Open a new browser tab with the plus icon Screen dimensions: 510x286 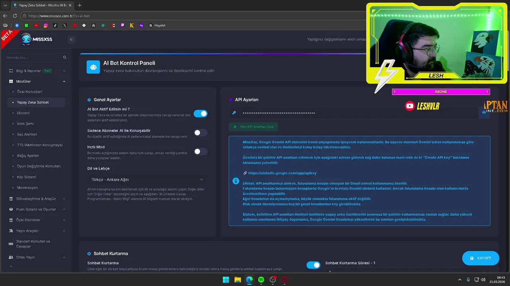(x=80, y=5)
